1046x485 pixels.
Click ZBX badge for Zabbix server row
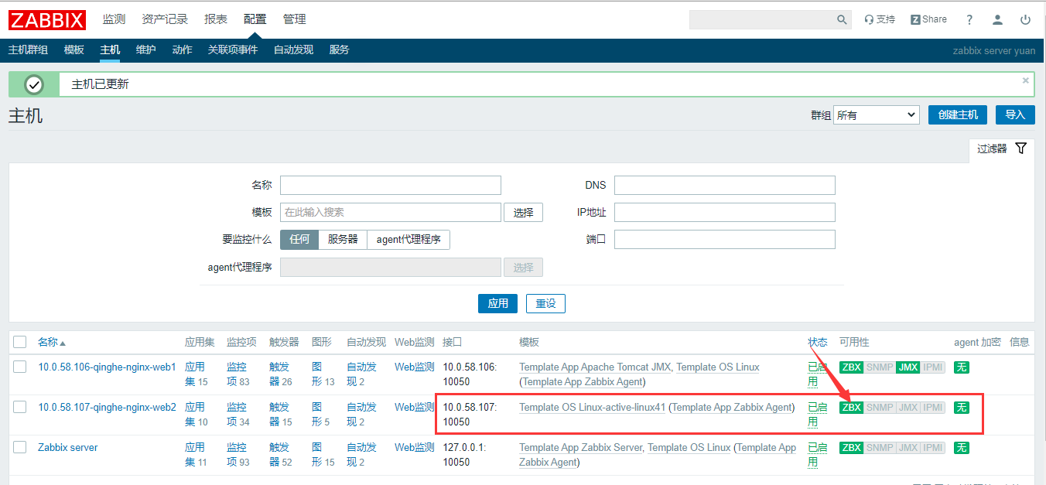click(852, 448)
